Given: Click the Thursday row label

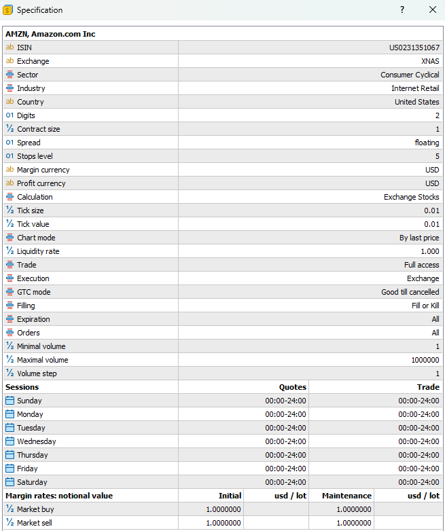Looking at the screenshot, I should pyautogui.click(x=32, y=455).
